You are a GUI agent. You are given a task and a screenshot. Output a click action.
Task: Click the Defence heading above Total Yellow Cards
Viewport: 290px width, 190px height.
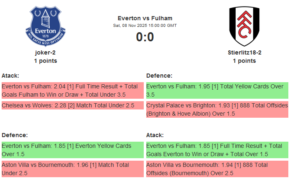point(159,76)
